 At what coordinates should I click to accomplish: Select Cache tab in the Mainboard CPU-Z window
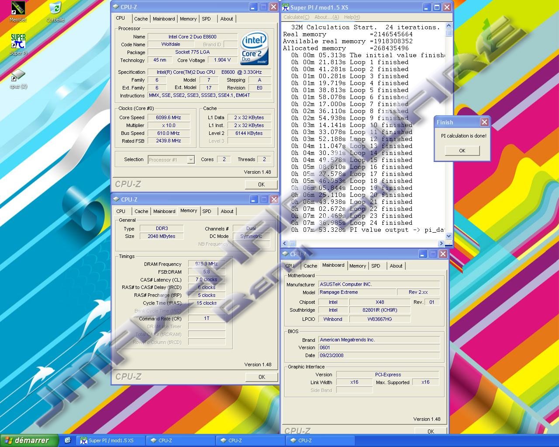tap(310, 266)
